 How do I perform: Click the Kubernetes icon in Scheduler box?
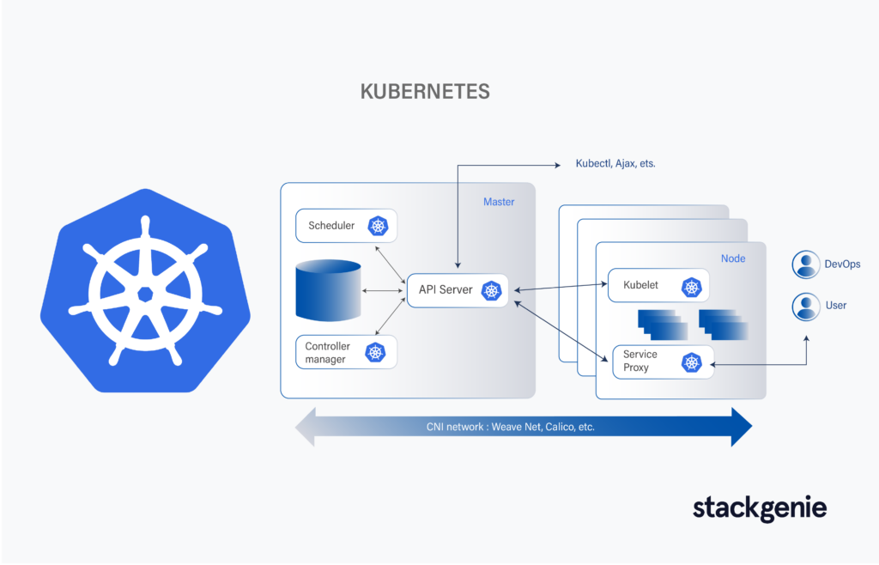[x=378, y=226]
